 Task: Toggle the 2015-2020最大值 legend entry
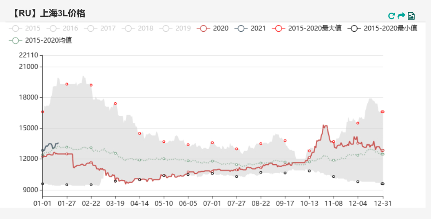307,28
